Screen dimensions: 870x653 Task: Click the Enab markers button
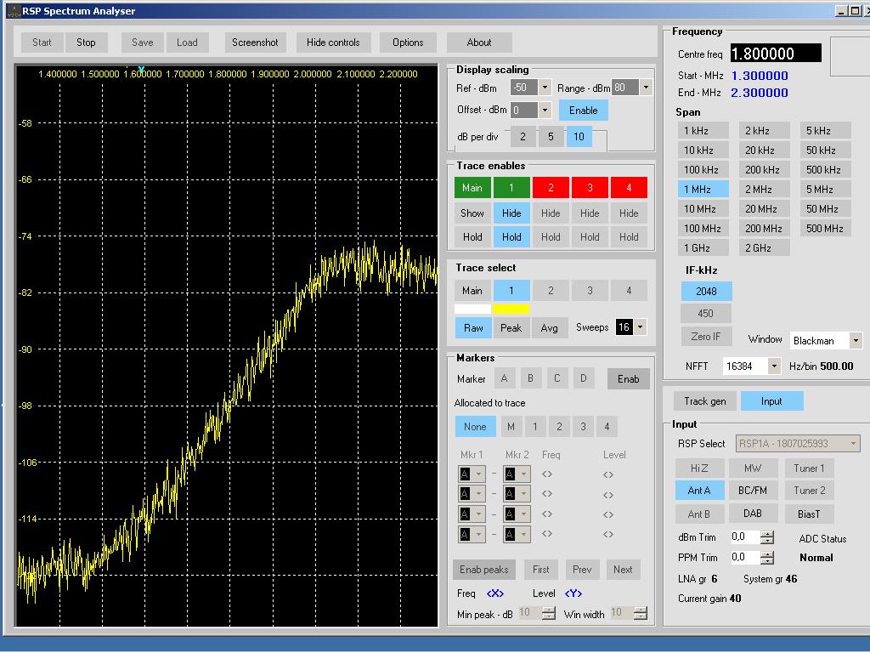click(628, 379)
